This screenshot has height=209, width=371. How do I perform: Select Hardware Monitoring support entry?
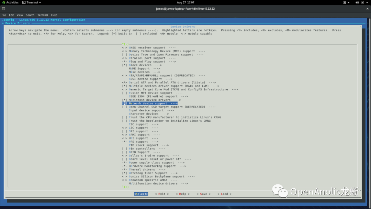[x=154, y=166]
